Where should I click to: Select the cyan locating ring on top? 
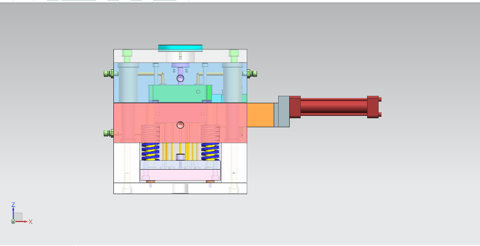coord(180,48)
